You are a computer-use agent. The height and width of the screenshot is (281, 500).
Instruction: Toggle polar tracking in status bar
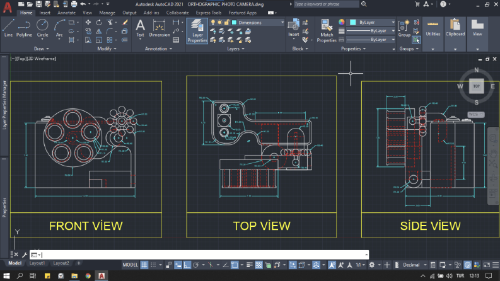pos(196,265)
